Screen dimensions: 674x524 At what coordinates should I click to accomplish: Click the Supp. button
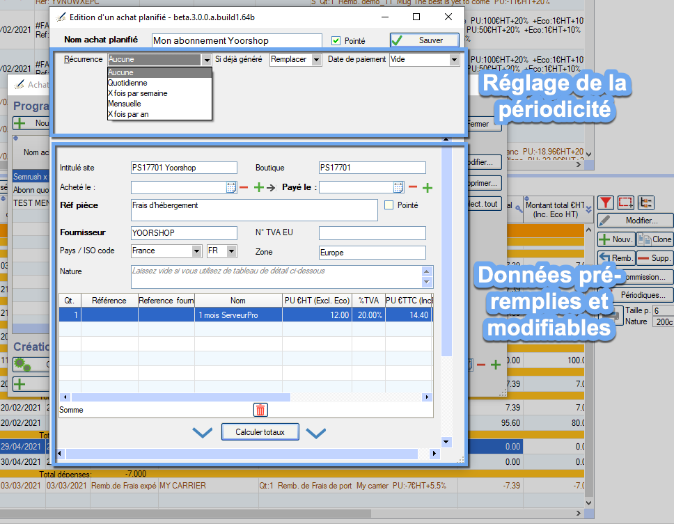655,258
